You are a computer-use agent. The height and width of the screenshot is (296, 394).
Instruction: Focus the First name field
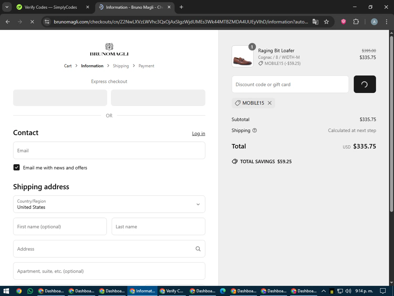point(60,227)
